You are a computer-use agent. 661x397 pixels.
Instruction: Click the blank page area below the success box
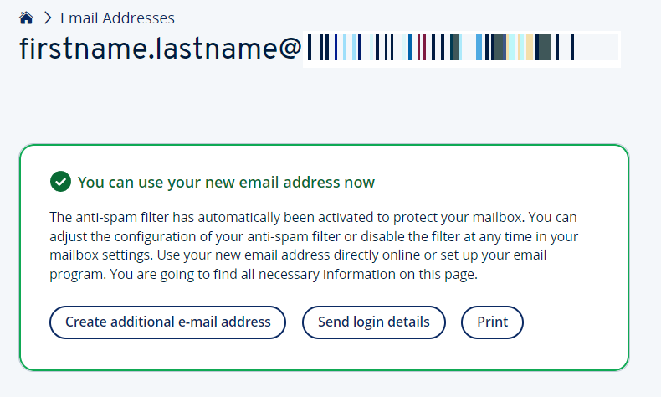pos(335,385)
